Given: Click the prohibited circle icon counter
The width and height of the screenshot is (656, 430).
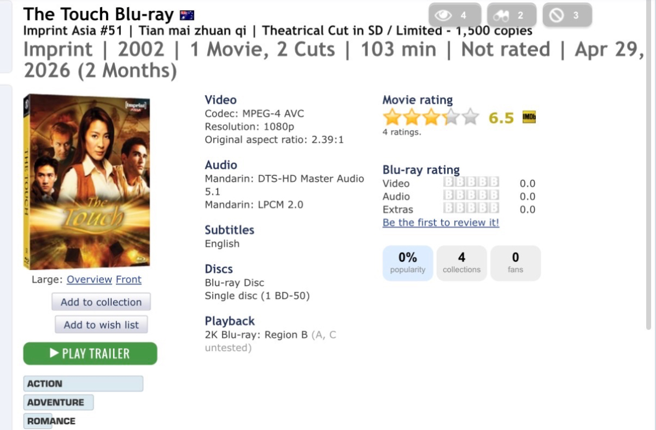Looking at the screenshot, I should 567,15.
